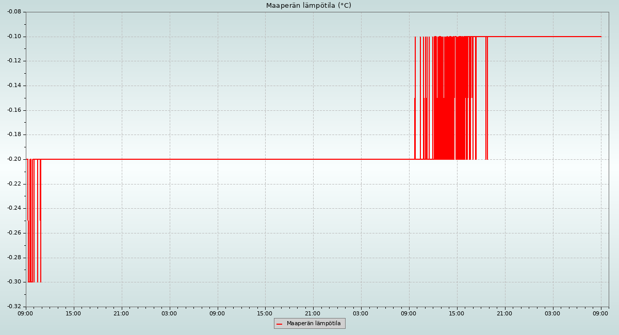
Task: Select the -0.20 y-axis tick label
Action: click(x=14, y=159)
